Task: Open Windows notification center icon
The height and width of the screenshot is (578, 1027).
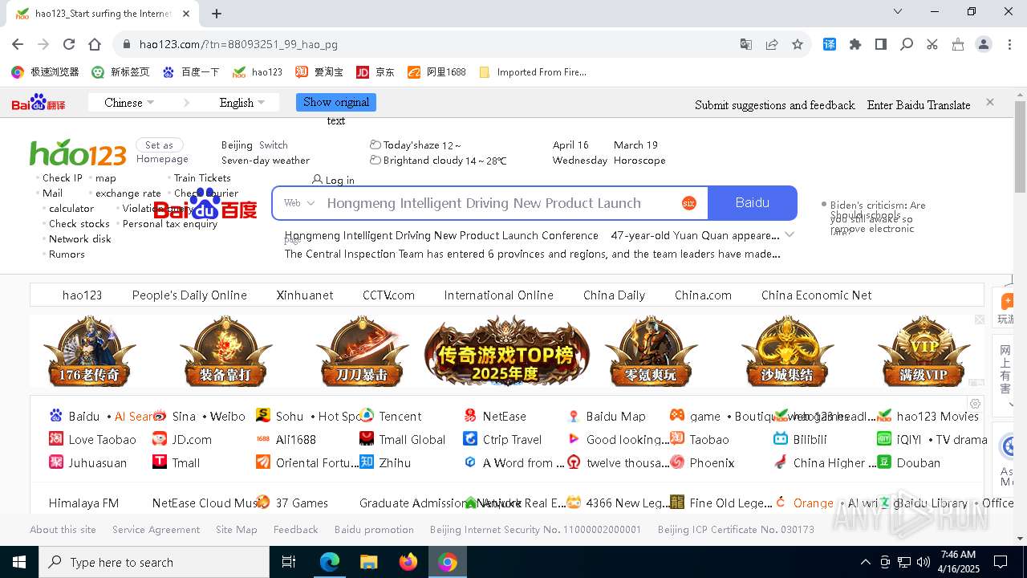Action: click(1001, 562)
